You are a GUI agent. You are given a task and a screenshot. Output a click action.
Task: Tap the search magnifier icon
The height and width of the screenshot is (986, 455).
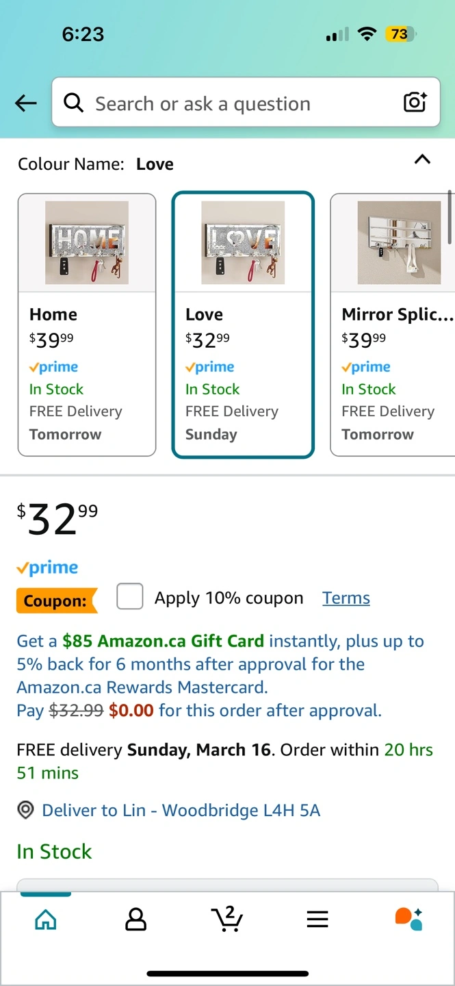[73, 103]
